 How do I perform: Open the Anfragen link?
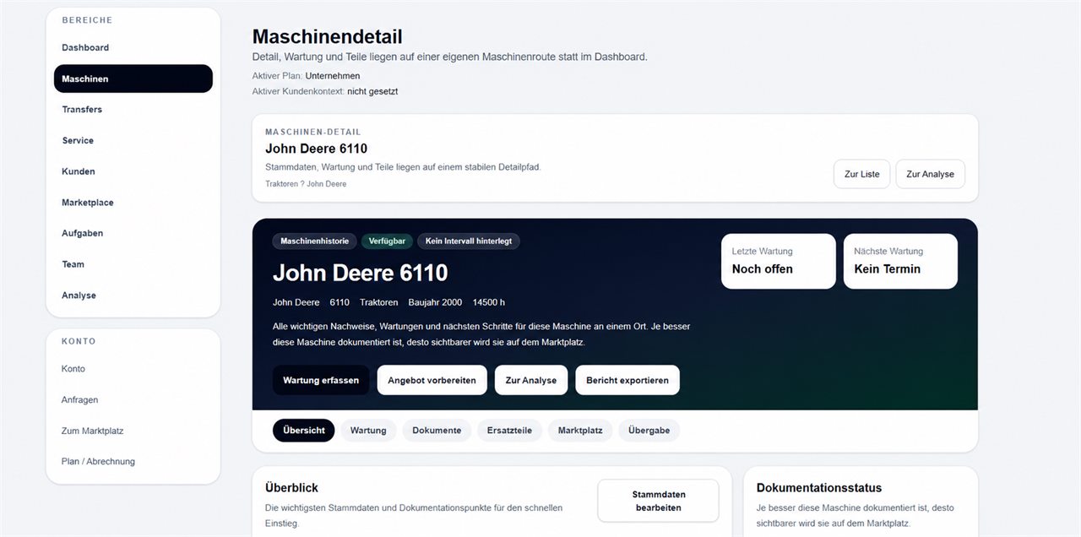[x=133, y=400]
